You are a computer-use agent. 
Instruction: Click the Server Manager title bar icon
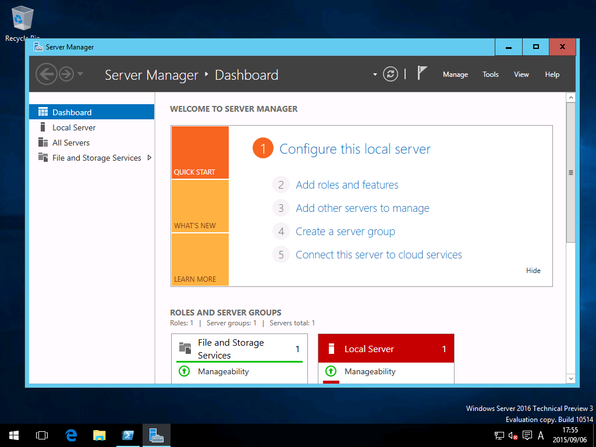pyautogui.click(x=38, y=47)
